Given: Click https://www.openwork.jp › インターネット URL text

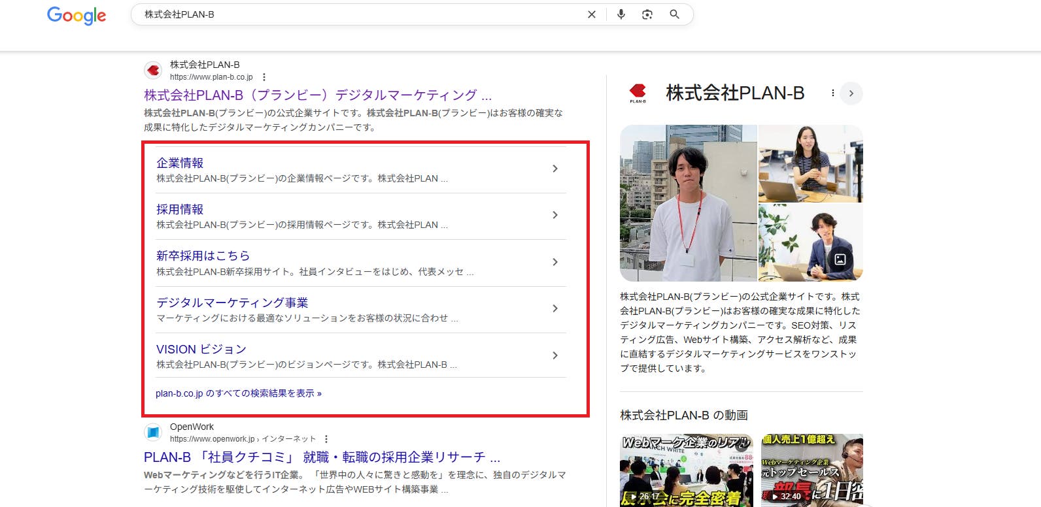Looking at the screenshot, I should (243, 439).
